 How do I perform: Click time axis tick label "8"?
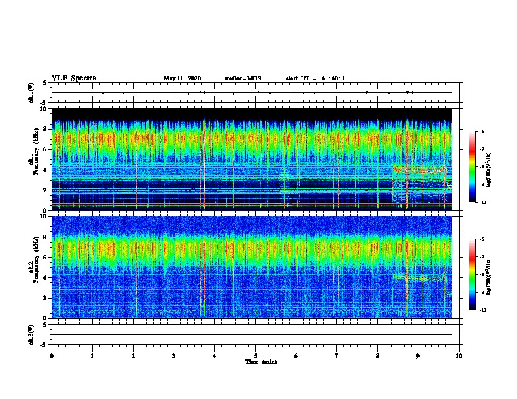377,356
